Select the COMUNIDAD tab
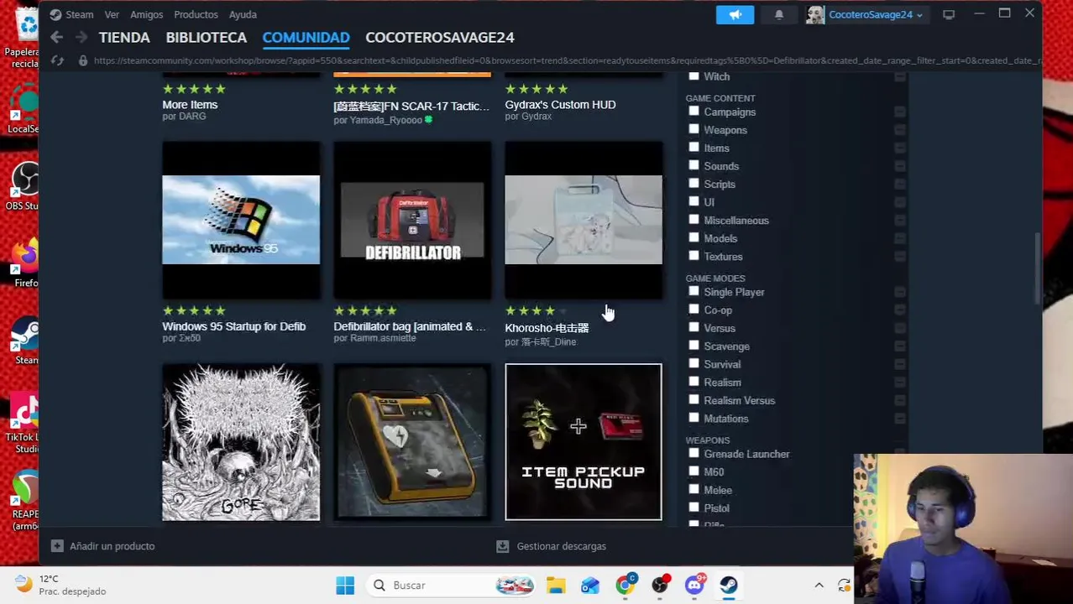 click(x=306, y=38)
